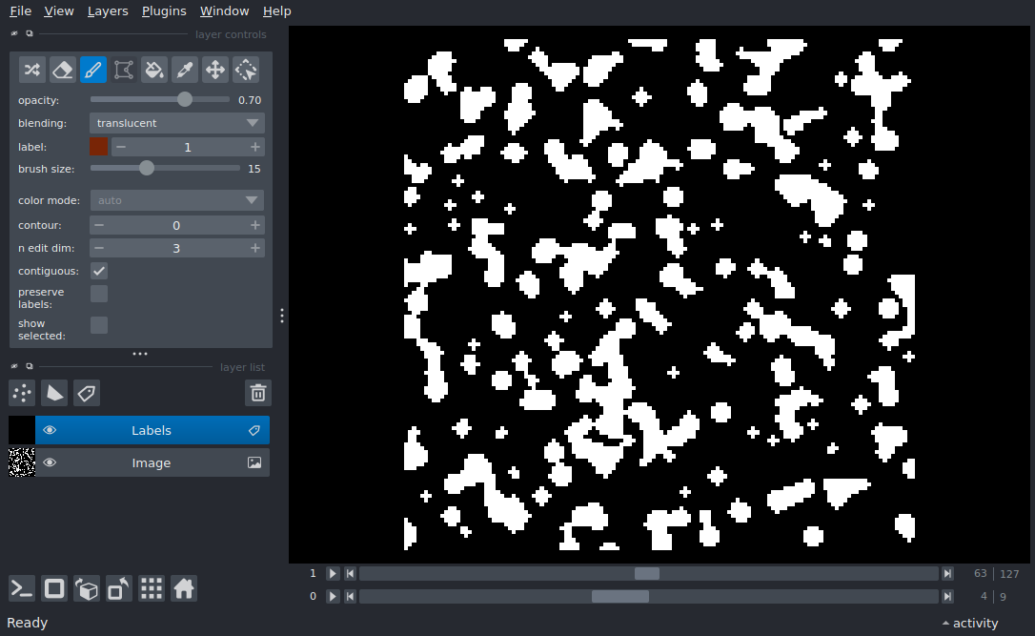Click the Labels layer type icon
1035x636 pixels.
pyautogui.click(x=254, y=430)
